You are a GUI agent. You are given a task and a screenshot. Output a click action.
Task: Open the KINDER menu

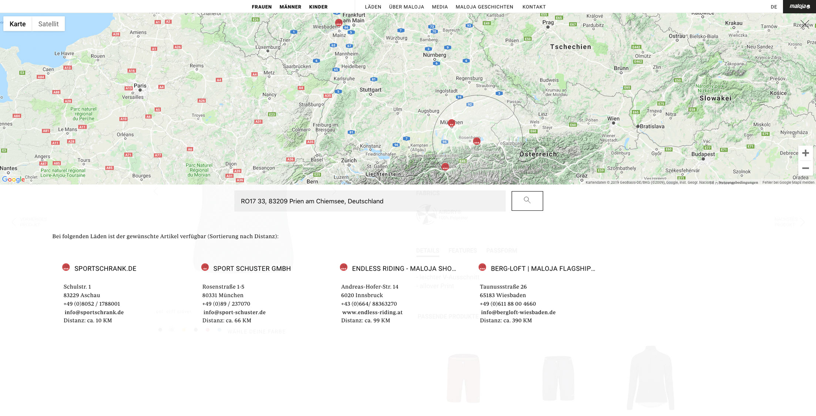pos(318,7)
